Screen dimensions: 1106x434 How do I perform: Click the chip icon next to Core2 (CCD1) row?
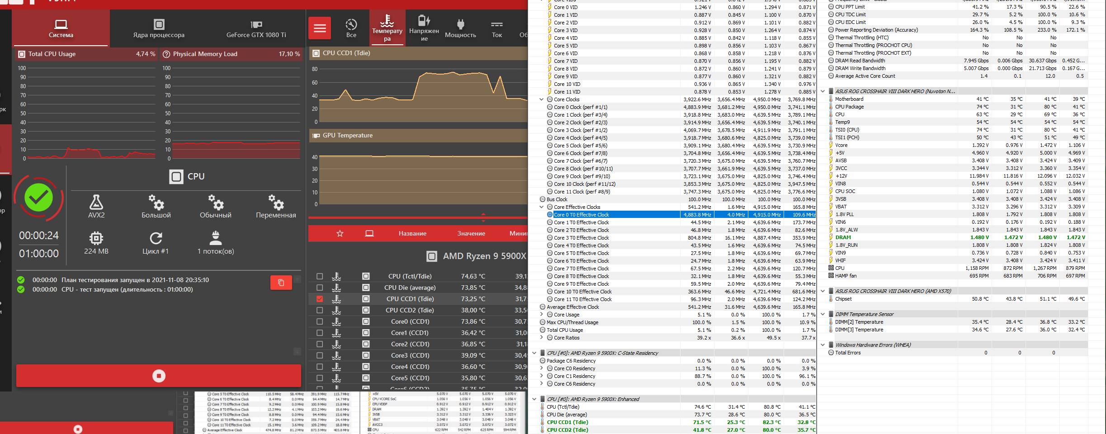click(x=366, y=344)
